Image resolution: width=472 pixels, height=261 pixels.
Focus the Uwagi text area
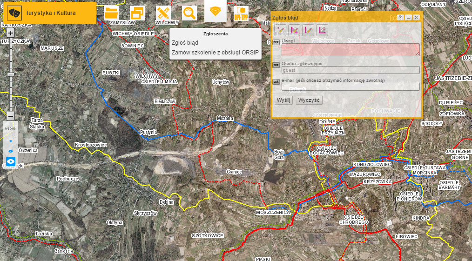(351, 50)
